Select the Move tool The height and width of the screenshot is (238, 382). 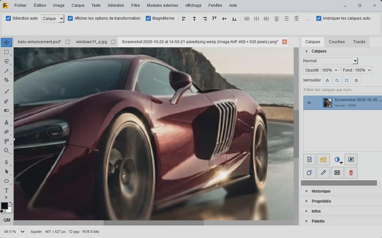click(x=6, y=42)
